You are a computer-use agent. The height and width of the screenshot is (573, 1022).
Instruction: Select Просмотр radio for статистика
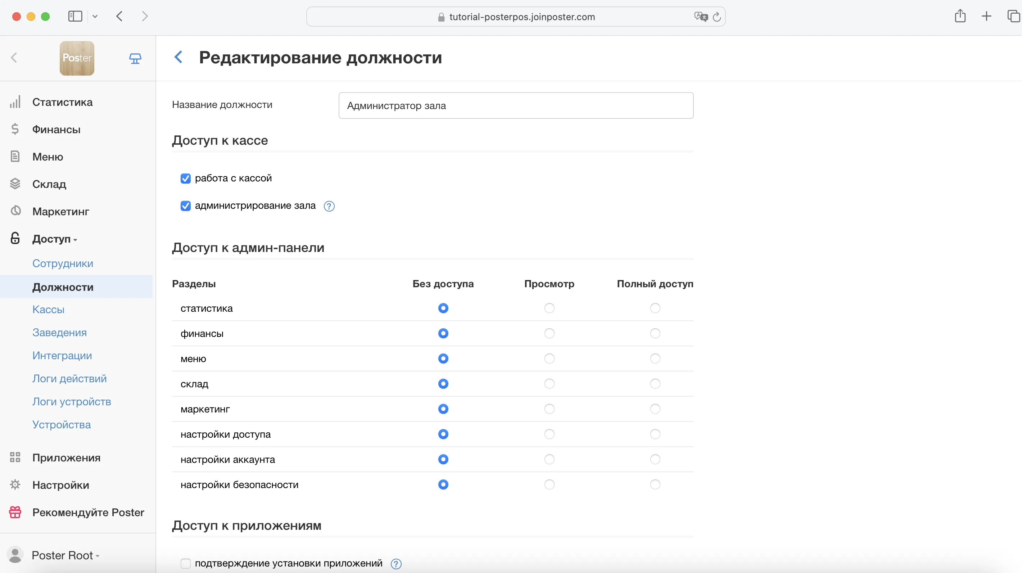click(549, 308)
